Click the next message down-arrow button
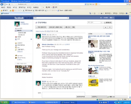The image size is (131, 104). [x=110, y=27]
